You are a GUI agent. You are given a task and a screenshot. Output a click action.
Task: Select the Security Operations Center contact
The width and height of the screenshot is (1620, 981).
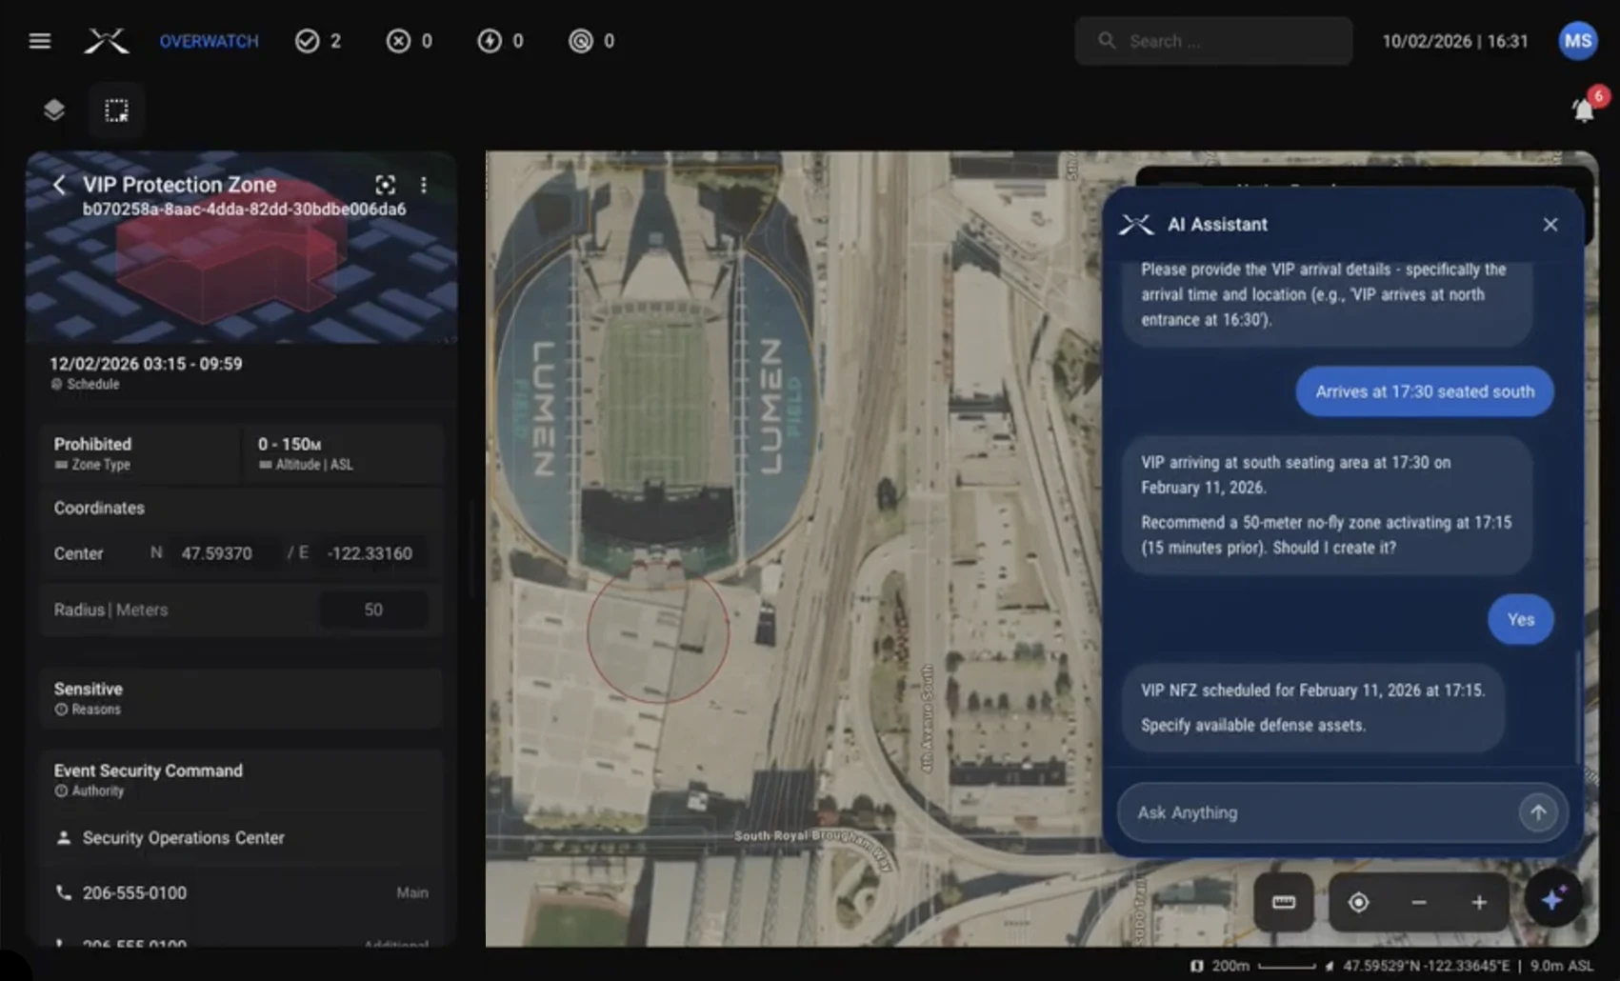coord(242,838)
